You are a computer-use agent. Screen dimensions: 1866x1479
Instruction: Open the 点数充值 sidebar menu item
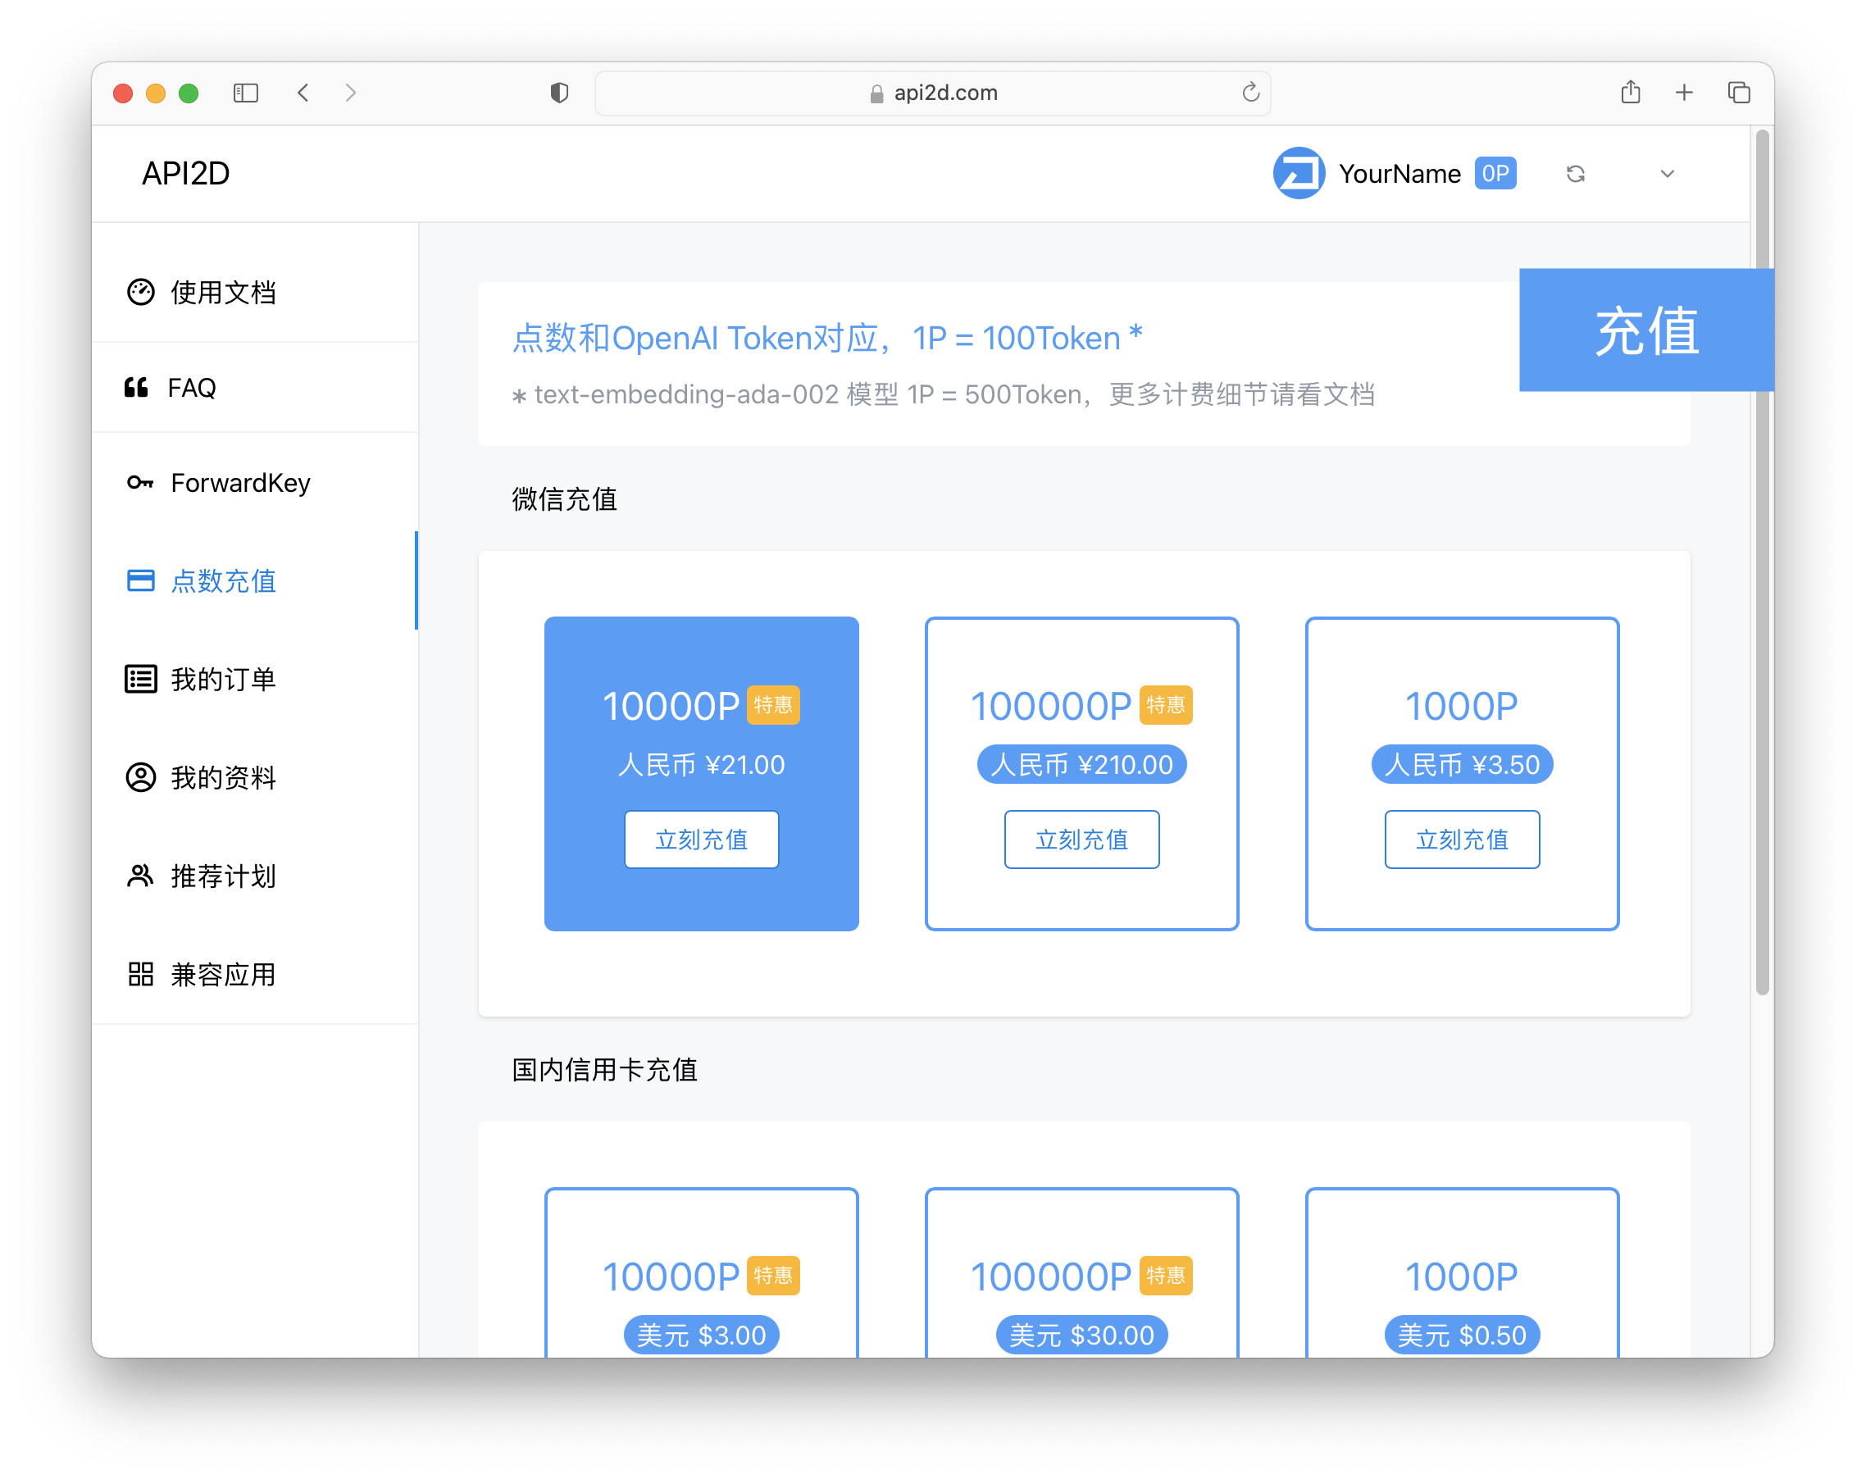pyautogui.click(x=223, y=580)
